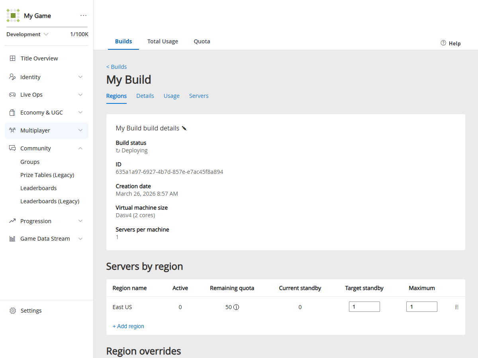Delete the East US region row

(x=456, y=307)
